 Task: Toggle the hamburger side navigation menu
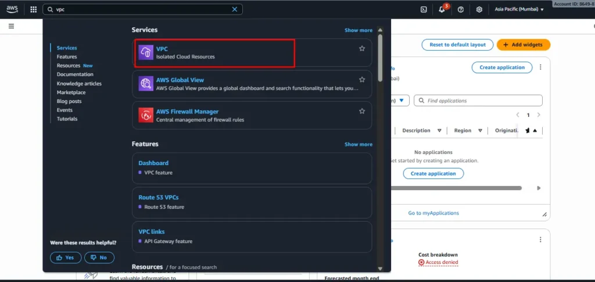pos(12,26)
